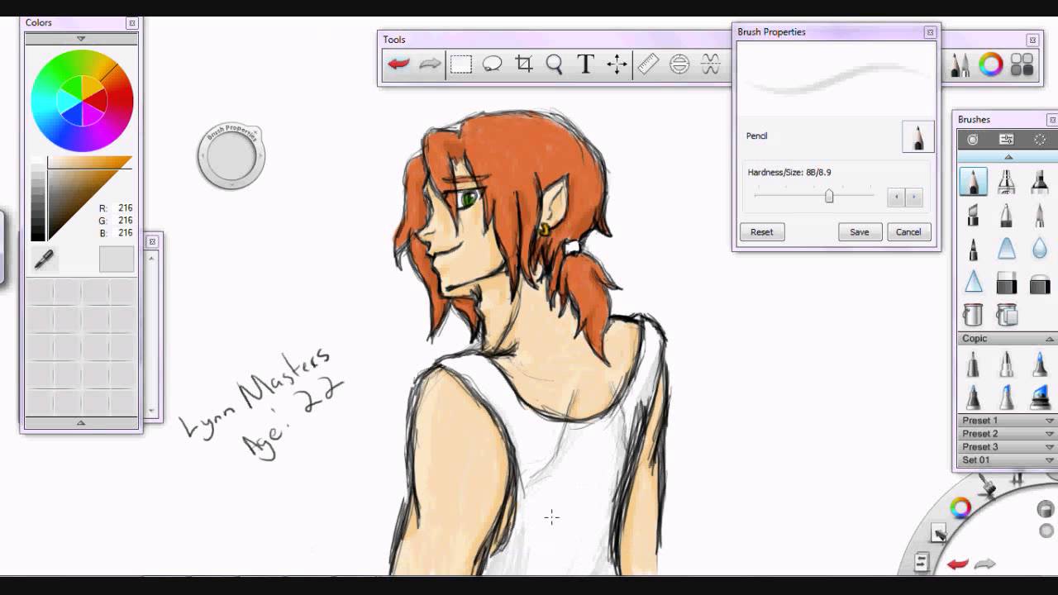
Task: Open brush settings sliders icon in Brushes
Action: pos(1007,140)
